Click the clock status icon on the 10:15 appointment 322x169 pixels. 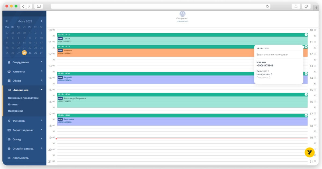tap(306, 35)
